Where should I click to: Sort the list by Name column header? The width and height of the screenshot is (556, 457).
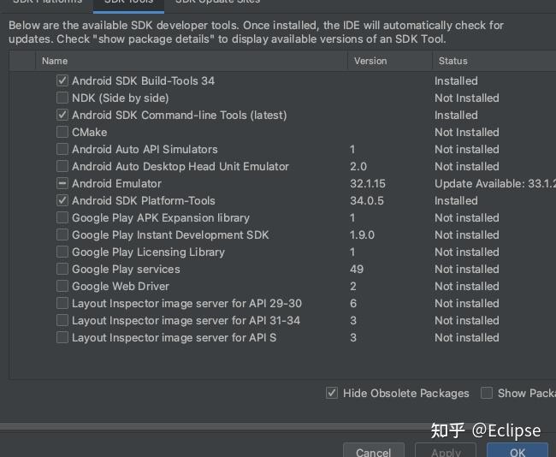coord(55,61)
